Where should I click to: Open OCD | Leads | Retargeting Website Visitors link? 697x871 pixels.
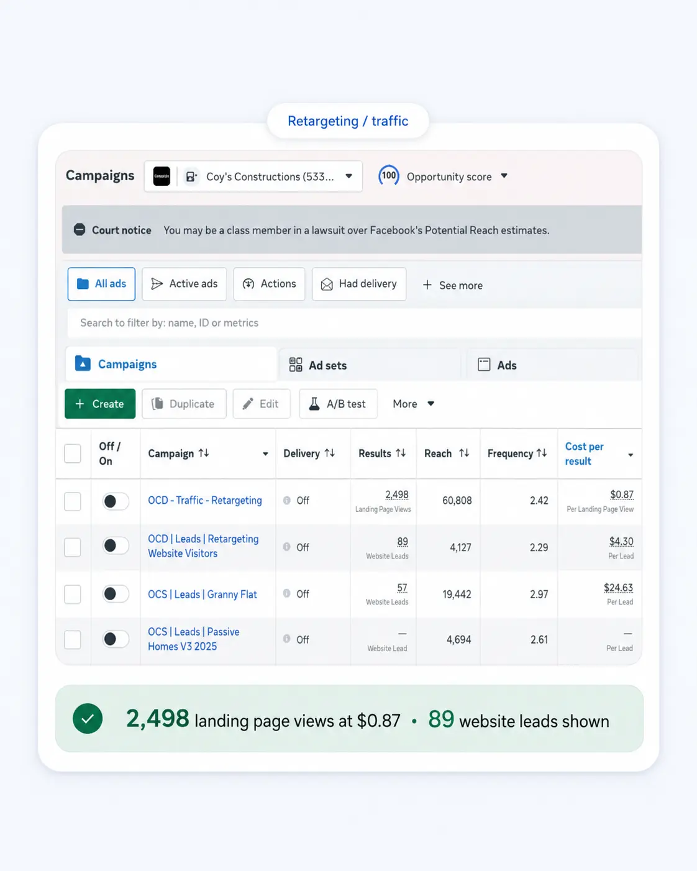coord(203,546)
